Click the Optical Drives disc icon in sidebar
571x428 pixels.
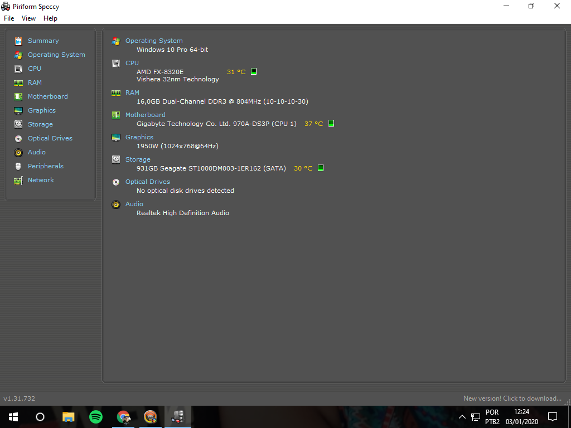[x=18, y=138]
